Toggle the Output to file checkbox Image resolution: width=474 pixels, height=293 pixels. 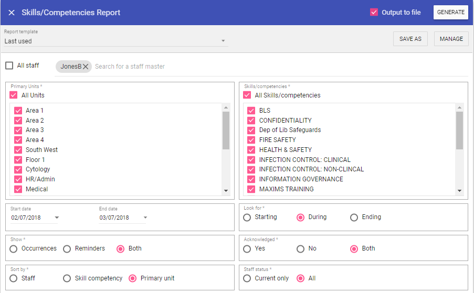[374, 12]
